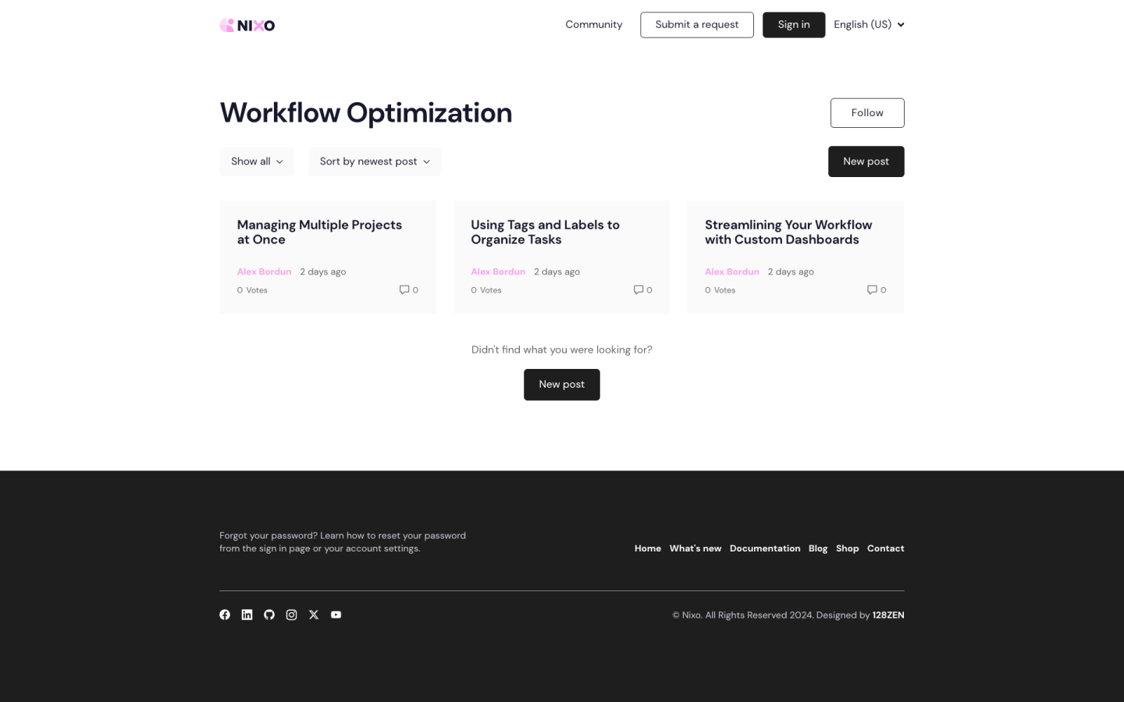Visit the 128ZEN designer link
Image resolution: width=1124 pixels, height=702 pixels.
887,615
